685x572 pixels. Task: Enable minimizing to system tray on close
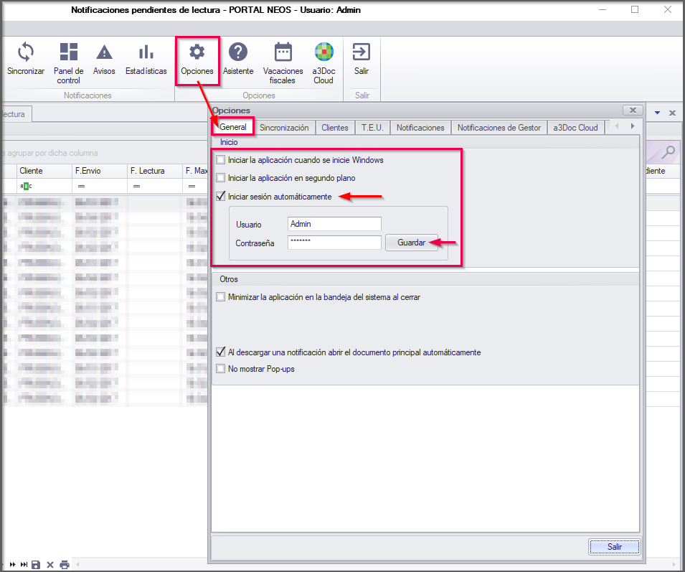[x=221, y=297]
